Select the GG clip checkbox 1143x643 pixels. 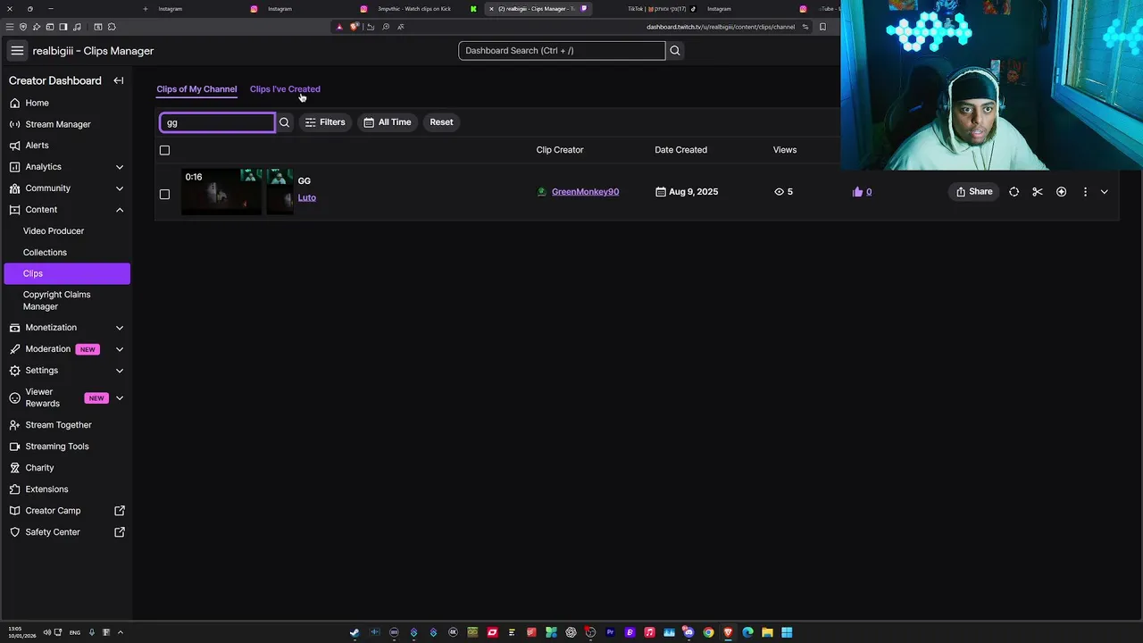pos(164,194)
